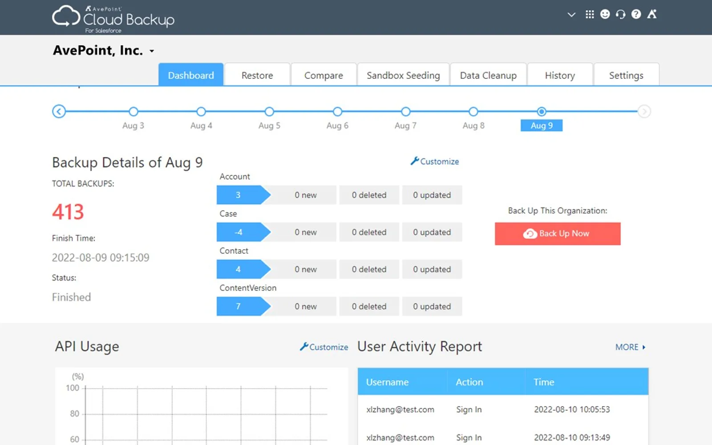Click Case's 0 deleted box
This screenshot has height=445, width=712.
tap(369, 232)
